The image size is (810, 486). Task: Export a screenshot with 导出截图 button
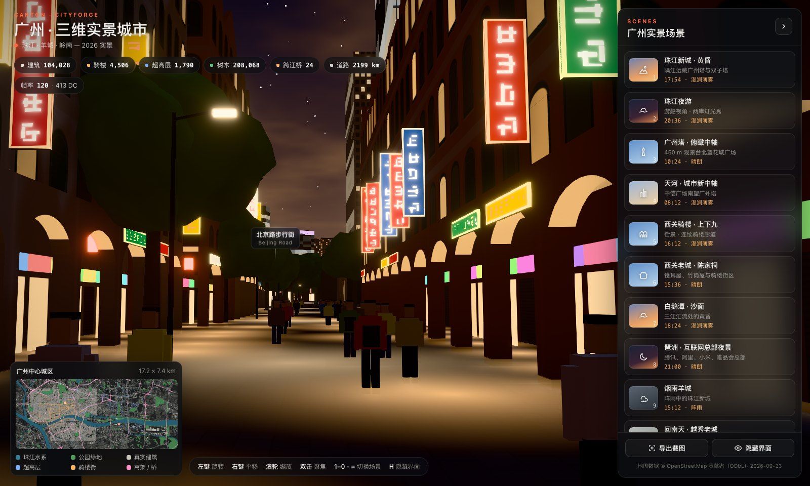tap(667, 448)
